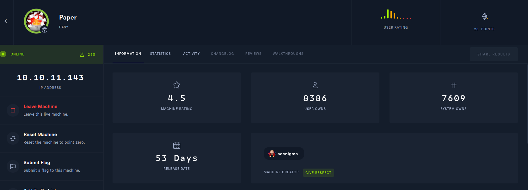Click the 53 Days release date value
Image resolution: width=528 pixels, height=190 pixels.
click(177, 158)
